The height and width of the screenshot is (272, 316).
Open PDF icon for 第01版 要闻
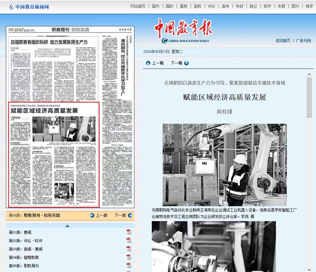coord(129,232)
